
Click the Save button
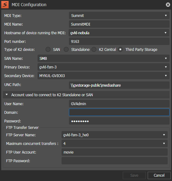134,175
